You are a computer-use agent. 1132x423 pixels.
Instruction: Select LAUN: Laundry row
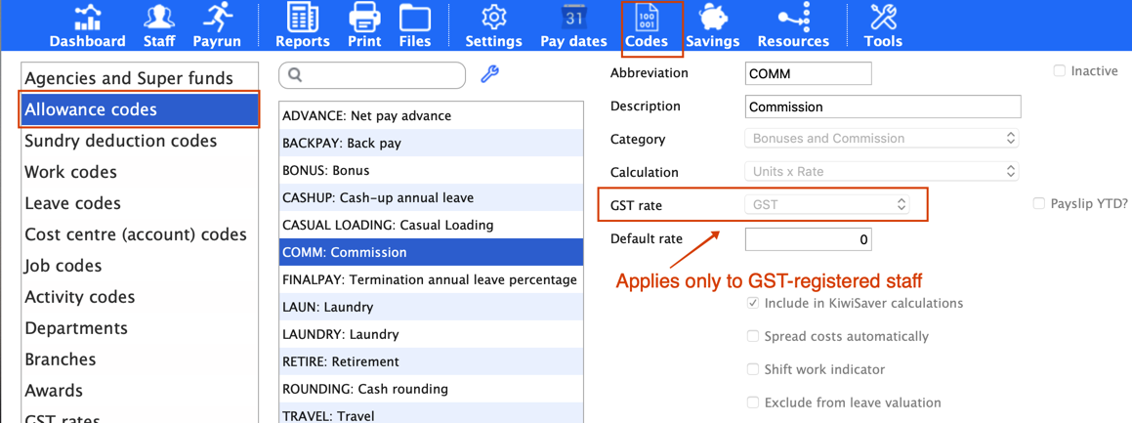431,308
